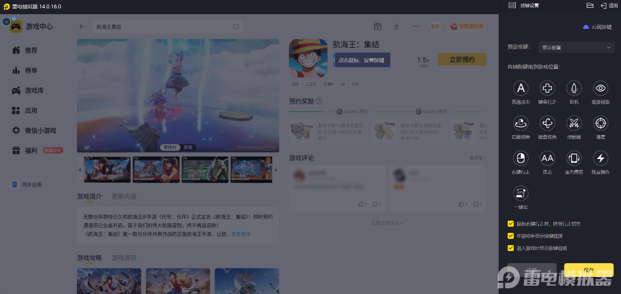This screenshot has width=621, height=294.
Task: Switch to the 游戏资讯 tab
Action: [x=124, y=258]
